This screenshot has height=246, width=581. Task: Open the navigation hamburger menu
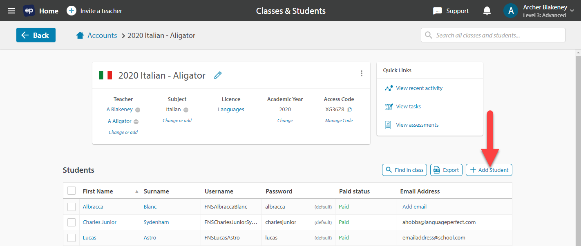tap(11, 11)
